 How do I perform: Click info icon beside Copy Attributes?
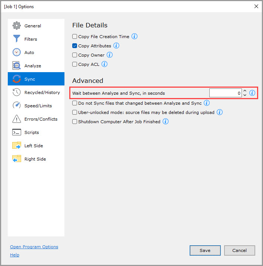[116, 46]
